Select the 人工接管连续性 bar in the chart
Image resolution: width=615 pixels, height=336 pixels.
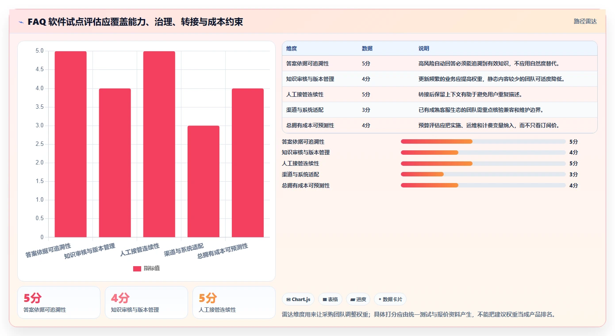(159, 144)
